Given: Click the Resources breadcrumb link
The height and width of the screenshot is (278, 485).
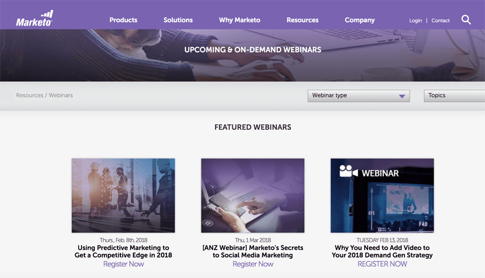Looking at the screenshot, I should [30, 96].
